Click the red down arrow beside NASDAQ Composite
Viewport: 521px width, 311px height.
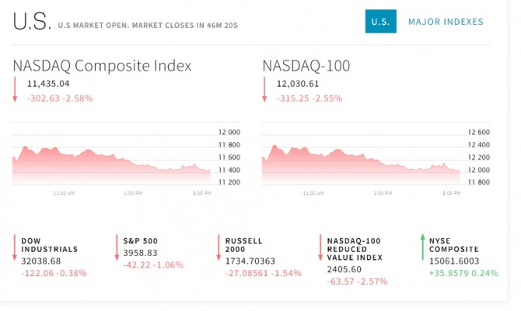pos(15,89)
